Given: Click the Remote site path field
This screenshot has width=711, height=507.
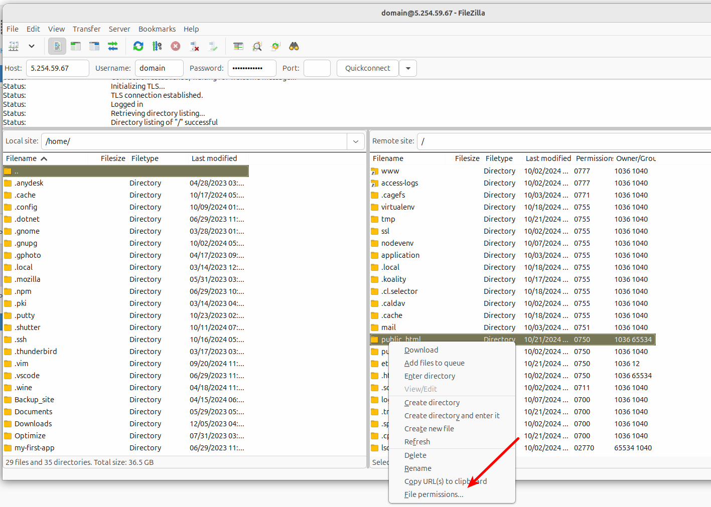Looking at the screenshot, I should [564, 141].
